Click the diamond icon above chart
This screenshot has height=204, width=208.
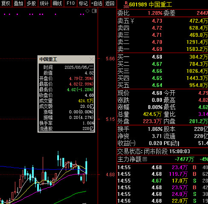88,11
